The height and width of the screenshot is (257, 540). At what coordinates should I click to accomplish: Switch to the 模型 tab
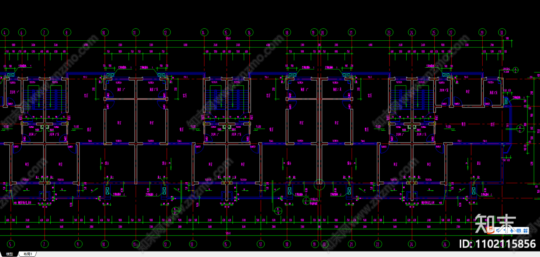[x=9, y=254]
